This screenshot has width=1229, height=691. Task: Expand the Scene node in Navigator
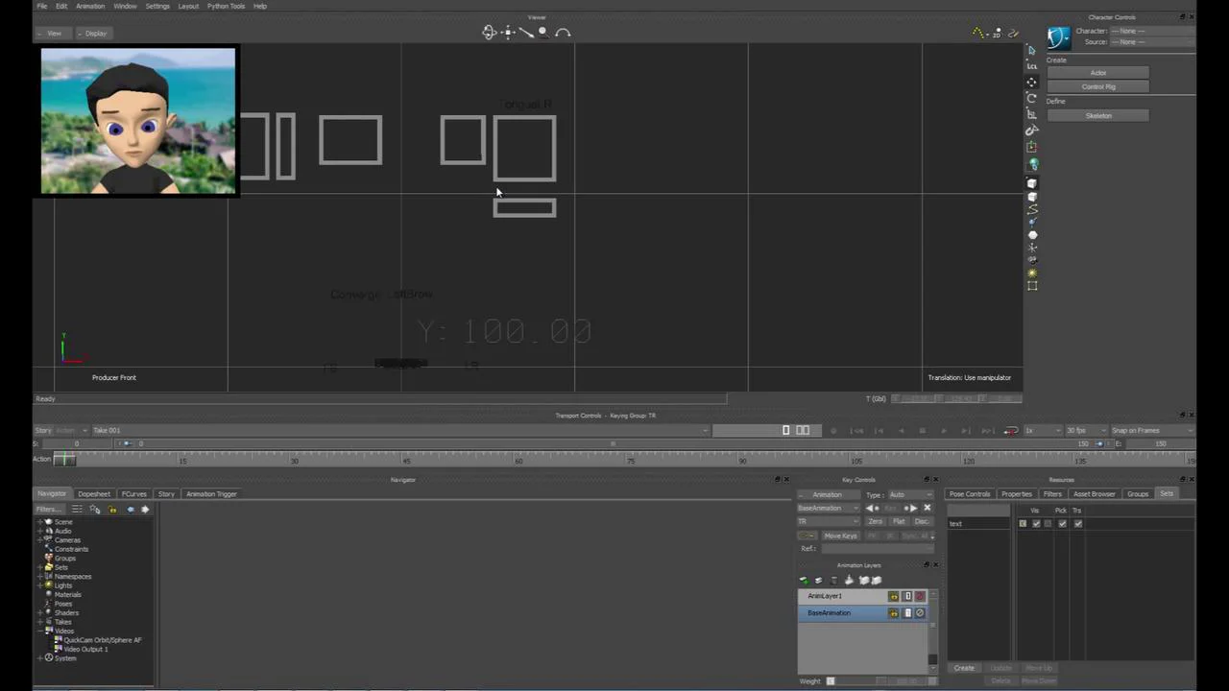[x=40, y=522]
